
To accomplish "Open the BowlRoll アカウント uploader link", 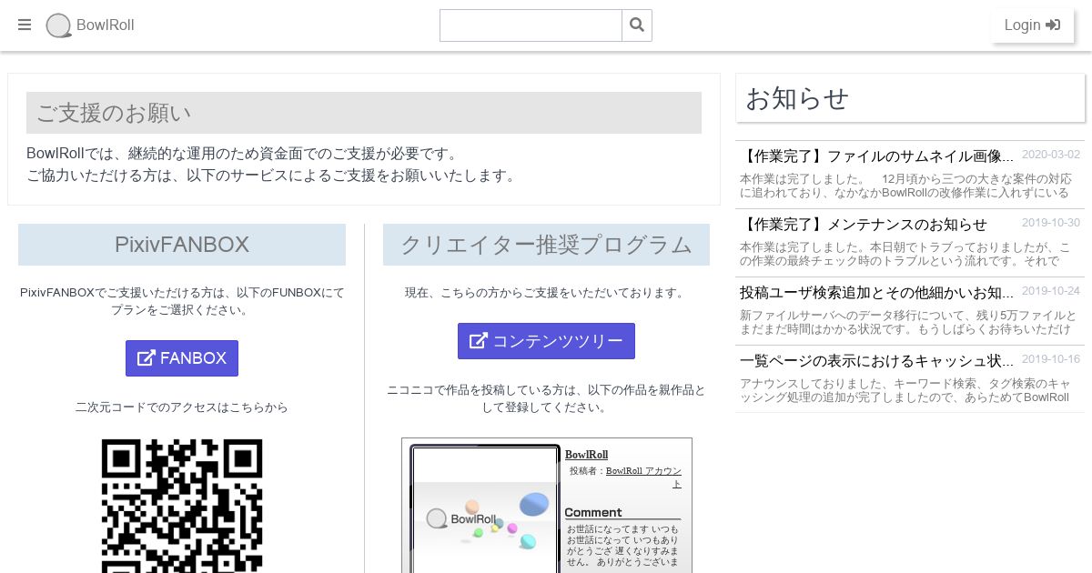I will tap(643, 477).
